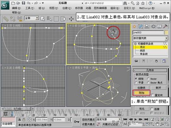This screenshot has height=128, width=171.
Task: Click the binoculars search icon in title bar
Action: 125,3
